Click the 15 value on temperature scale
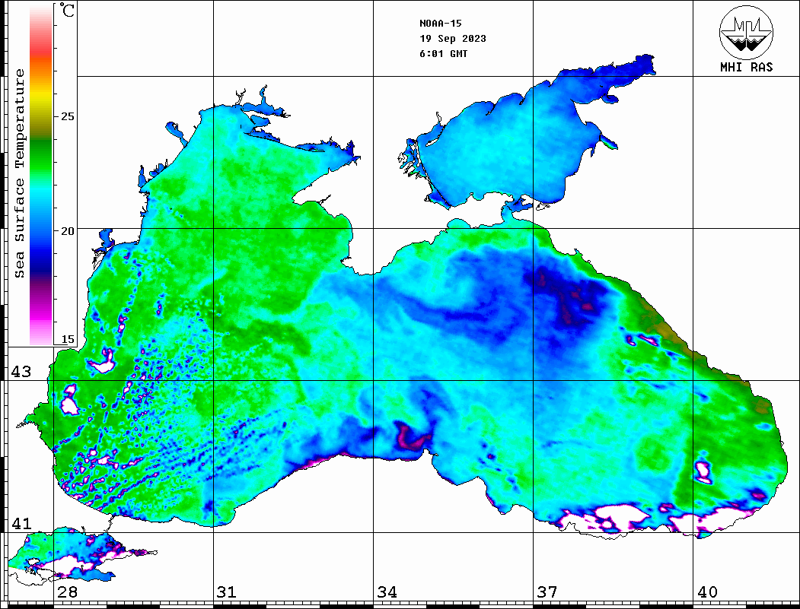 coord(67,339)
